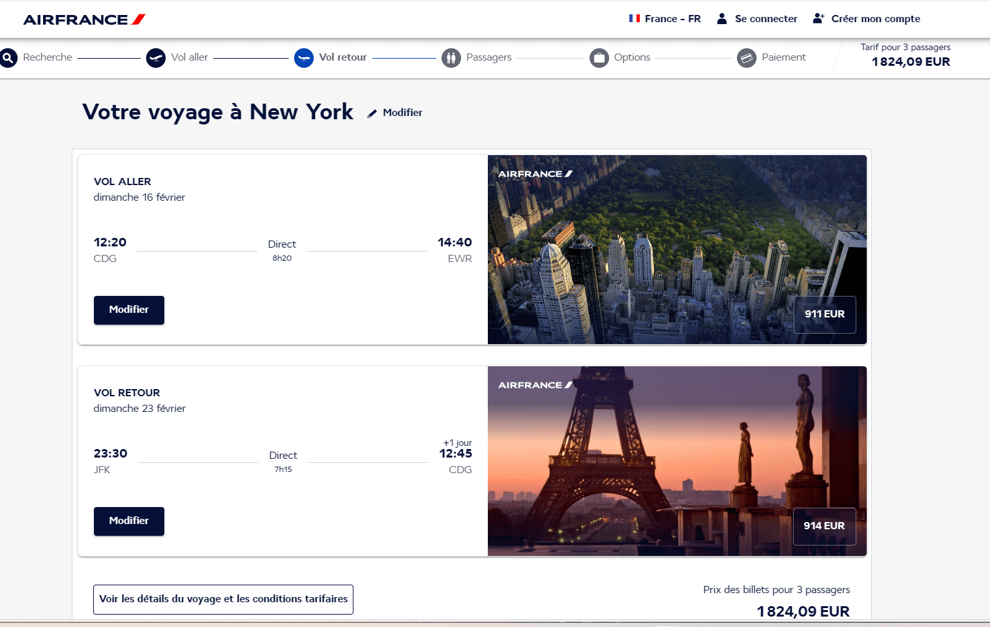Click the Air France logo
990x627 pixels.
(84, 20)
